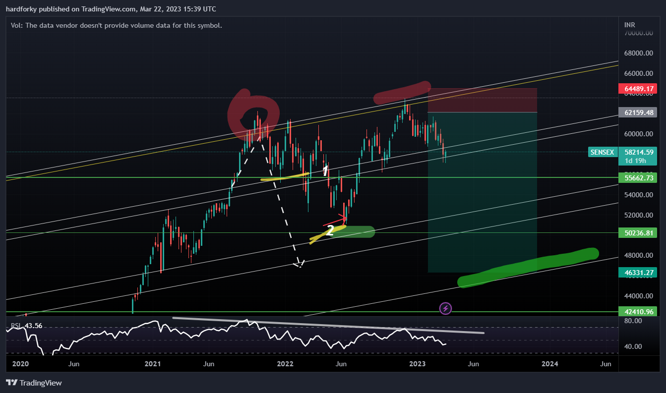Click the 54000.00 price axis tick

pyautogui.click(x=640, y=195)
